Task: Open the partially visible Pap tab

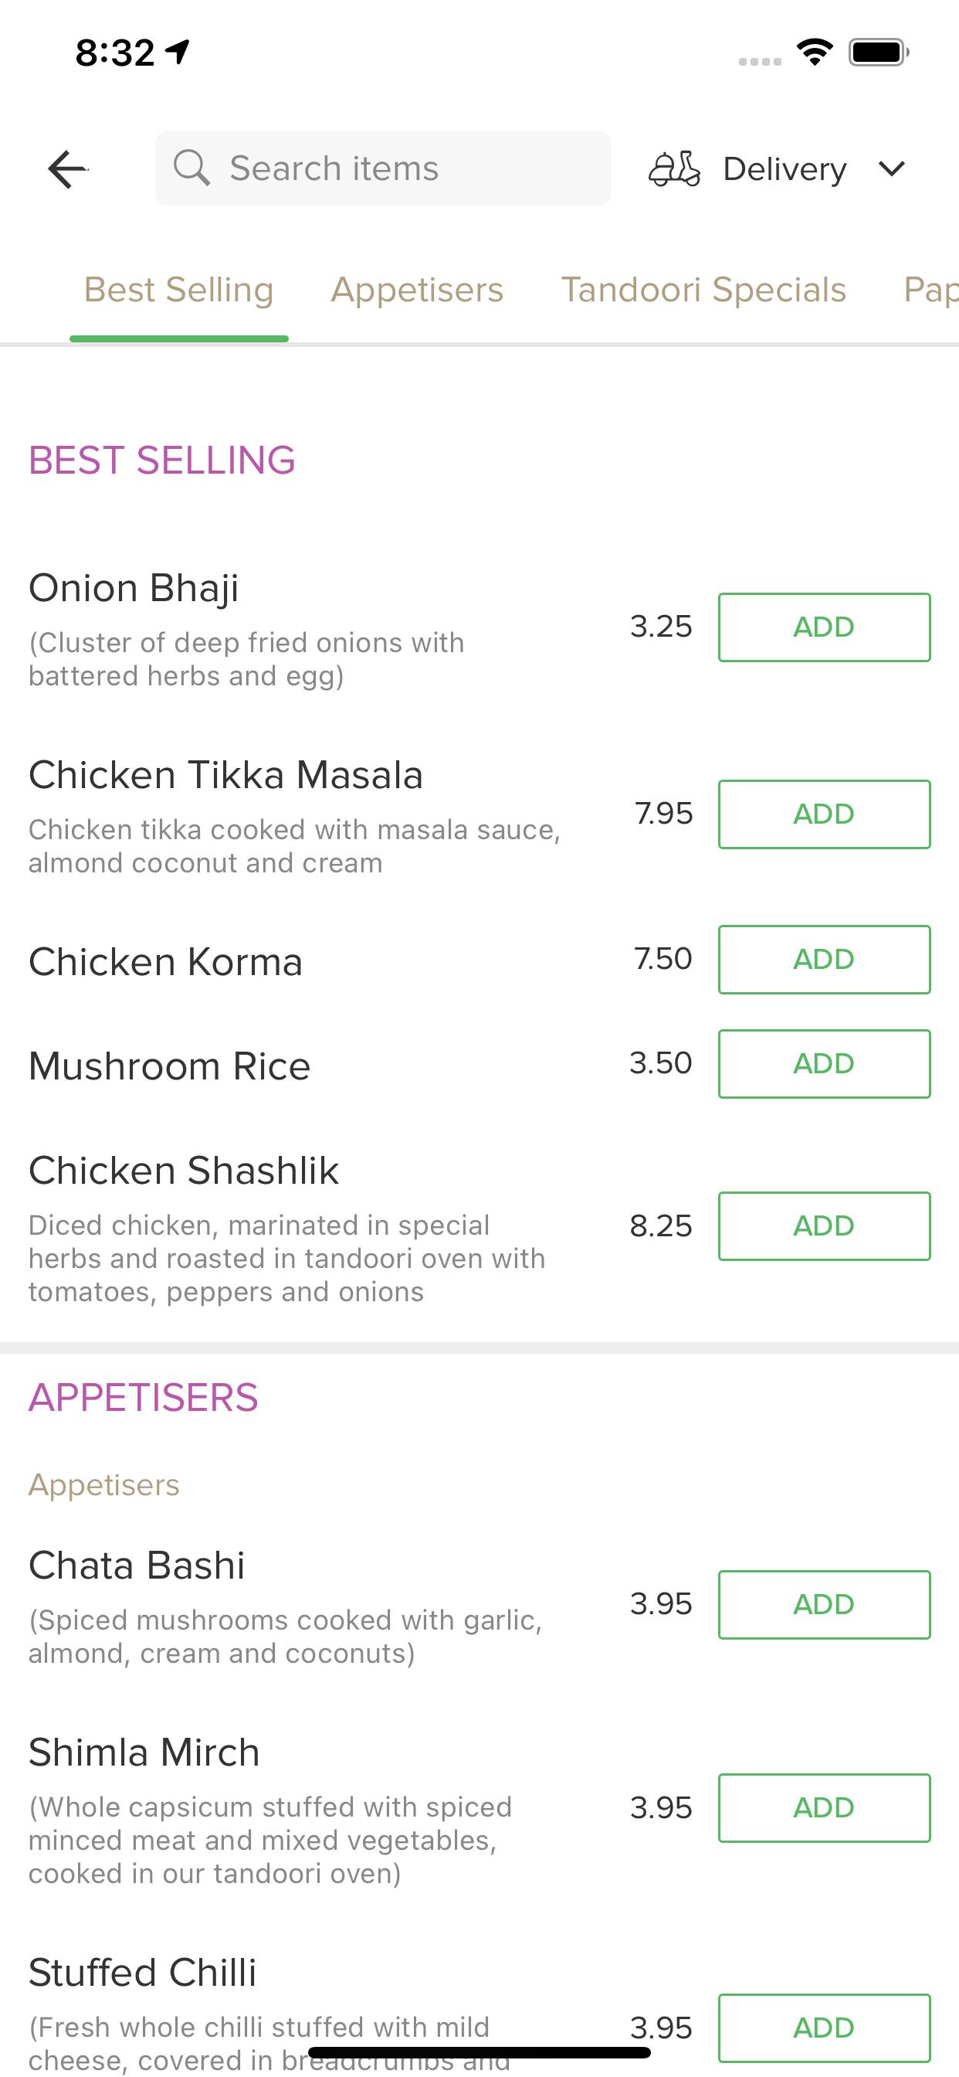Action: [x=930, y=291]
